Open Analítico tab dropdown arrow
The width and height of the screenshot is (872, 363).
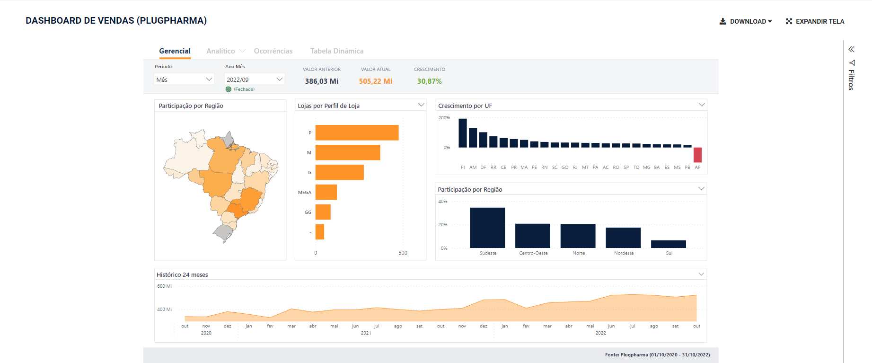[x=243, y=51]
